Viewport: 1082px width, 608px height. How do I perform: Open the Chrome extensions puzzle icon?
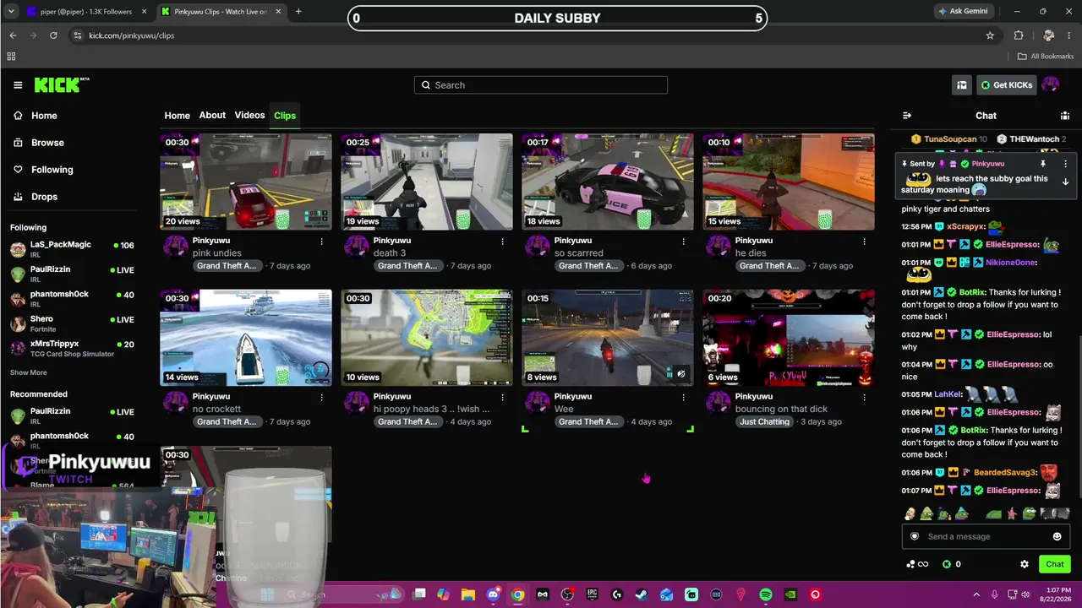pos(1019,35)
